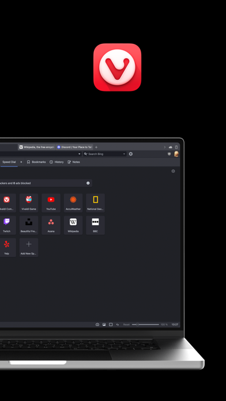
Task: Toggle the tracker blocker shield icon
Action: (169, 154)
